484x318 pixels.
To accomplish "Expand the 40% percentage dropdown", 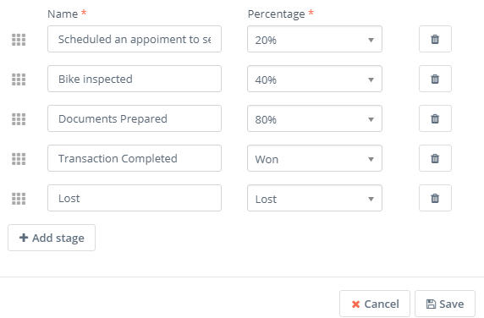I will click(x=315, y=79).
